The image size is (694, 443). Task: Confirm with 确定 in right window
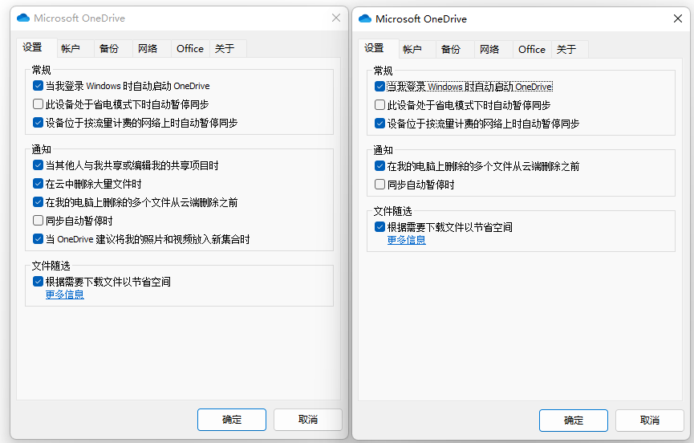574,421
